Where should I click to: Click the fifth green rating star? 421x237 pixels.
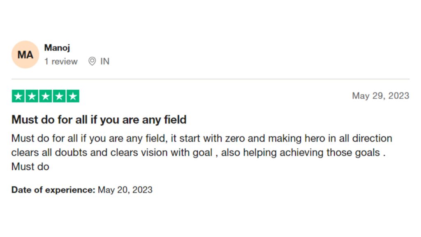click(73, 96)
